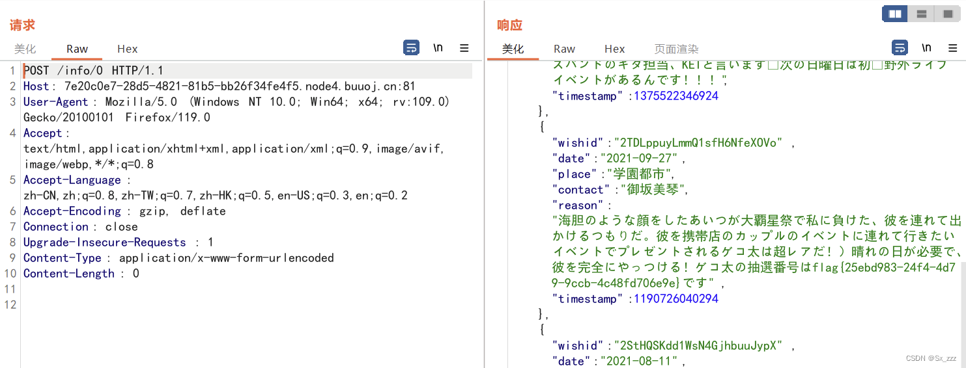The width and height of the screenshot is (966, 368).
Task: Click the flag{25ebd983-24f4-4d7 text in response
Action: coord(884,268)
